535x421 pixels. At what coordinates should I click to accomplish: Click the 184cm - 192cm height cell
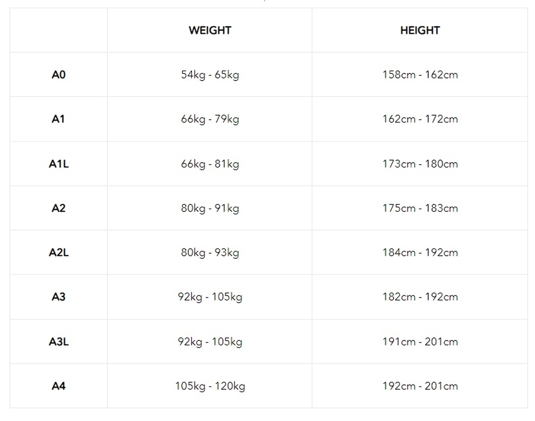point(420,252)
